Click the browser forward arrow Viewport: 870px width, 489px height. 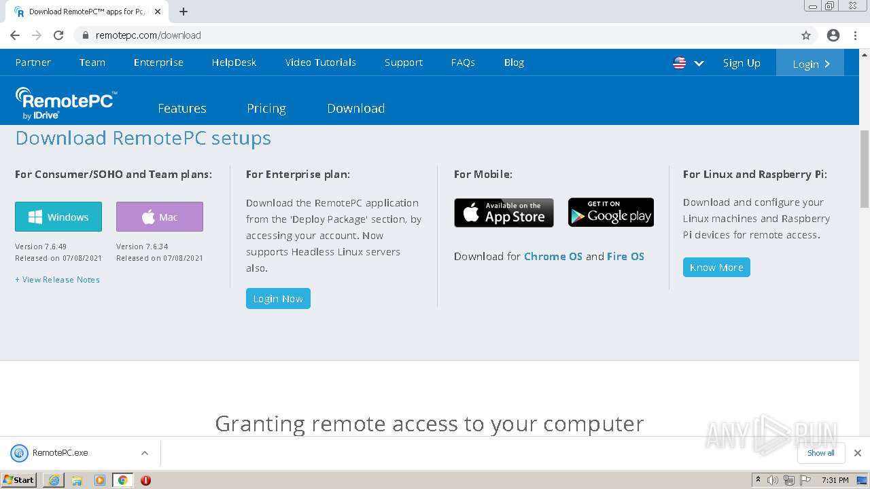pos(37,35)
